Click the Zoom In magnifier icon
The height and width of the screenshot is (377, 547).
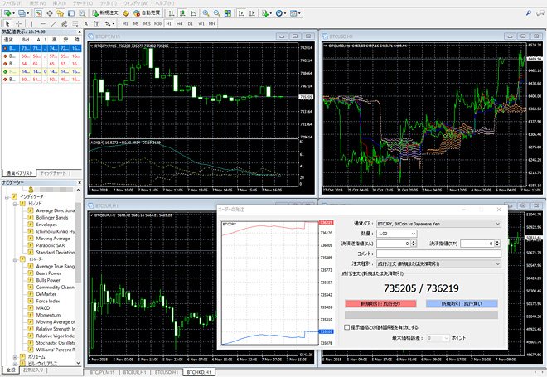point(206,13)
